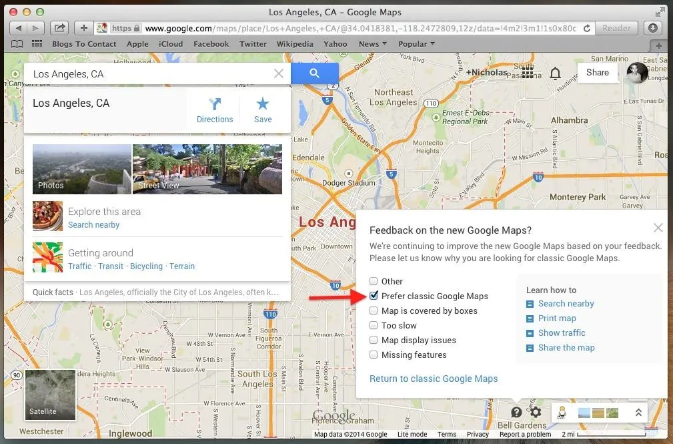Image resolution: width=673 pixels, height=444 pixels.
Task: Open the iCloud bookmark
Action: coord(171,44)
